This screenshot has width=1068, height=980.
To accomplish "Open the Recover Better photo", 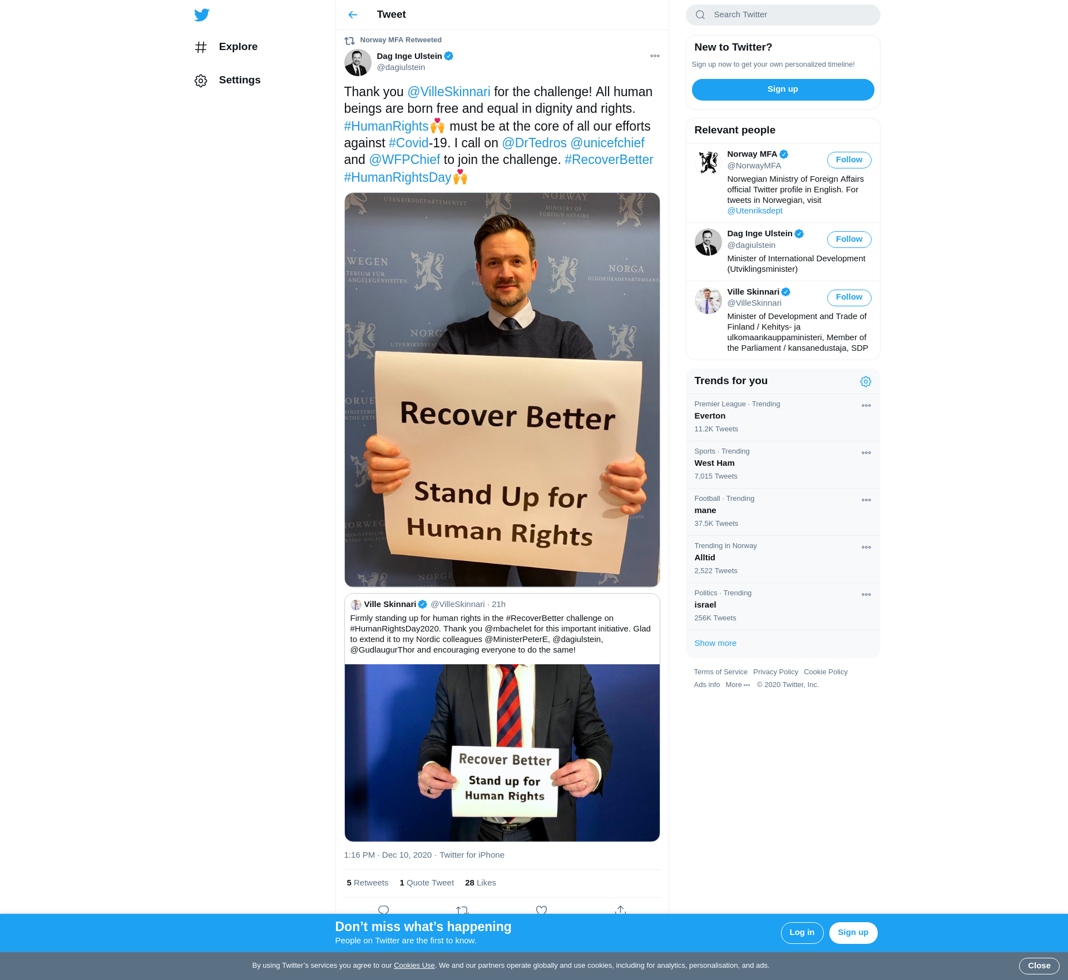I will (502, 390).
